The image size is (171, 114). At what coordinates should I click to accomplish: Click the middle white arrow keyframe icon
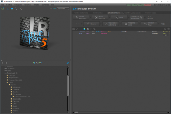click(37, 63)
